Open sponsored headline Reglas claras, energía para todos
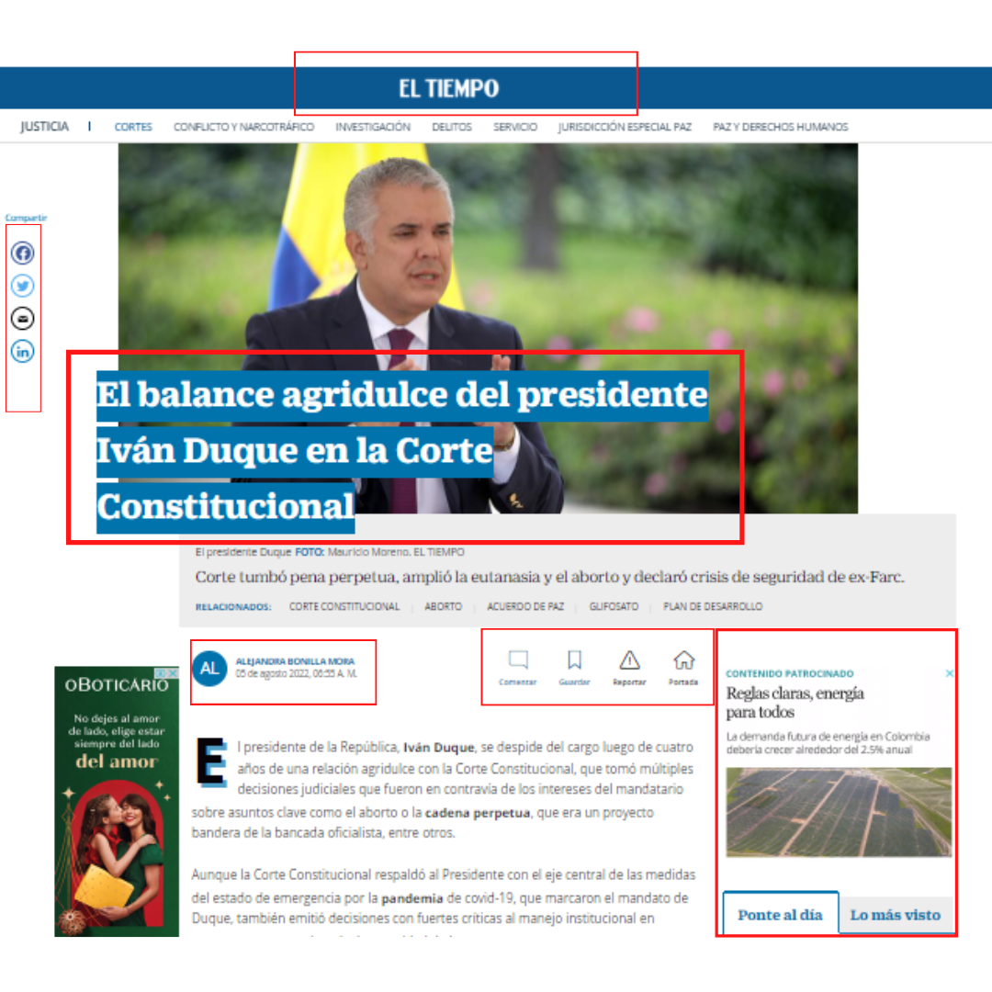The width and height of the screenshot is (992, 992). [x=795, y=703]
